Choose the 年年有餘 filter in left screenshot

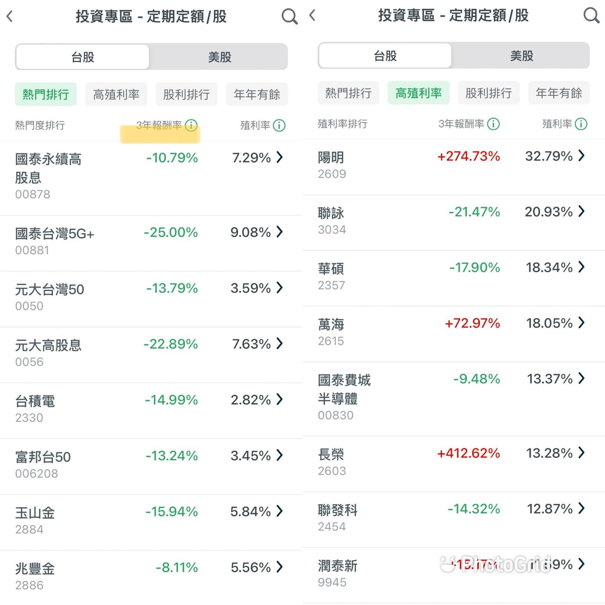tap(257, 95)
